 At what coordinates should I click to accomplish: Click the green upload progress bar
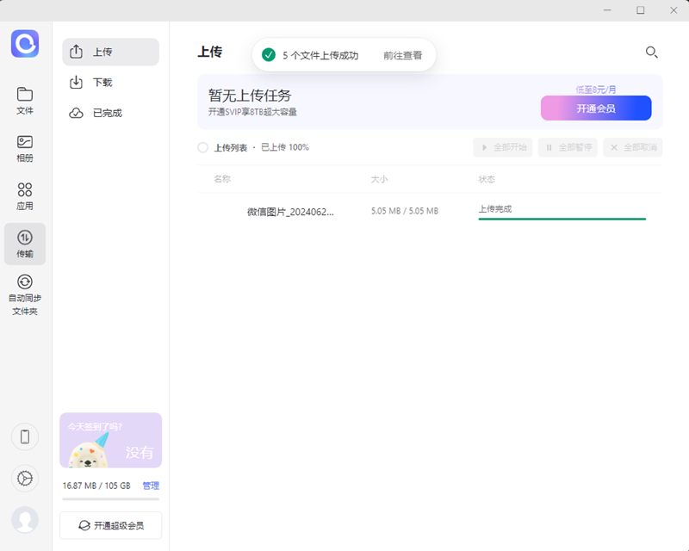[562, 219]
